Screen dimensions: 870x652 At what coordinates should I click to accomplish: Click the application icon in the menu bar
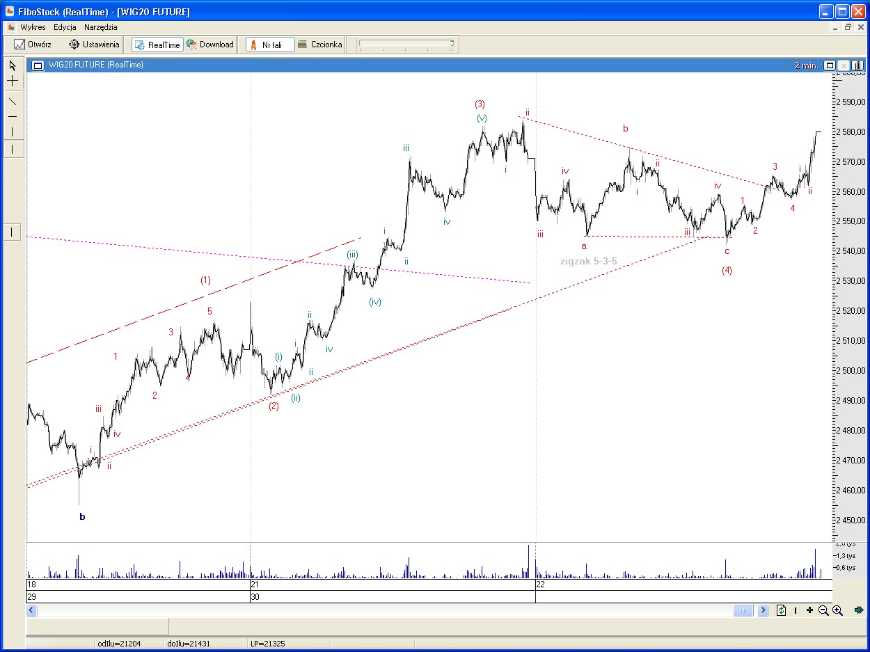(x=10, y=27)
